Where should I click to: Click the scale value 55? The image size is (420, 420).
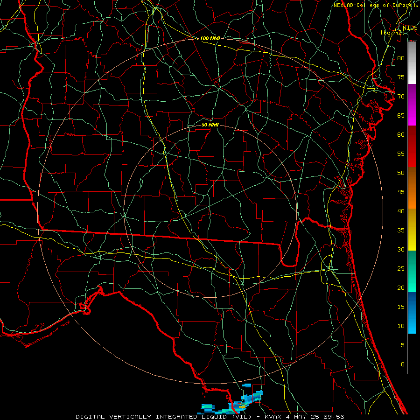click(x=401, y=154)
